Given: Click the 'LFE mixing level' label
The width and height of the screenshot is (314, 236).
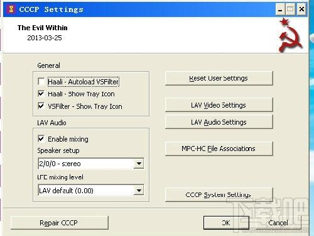Looking at the screenshot, I should click(60, 177).
